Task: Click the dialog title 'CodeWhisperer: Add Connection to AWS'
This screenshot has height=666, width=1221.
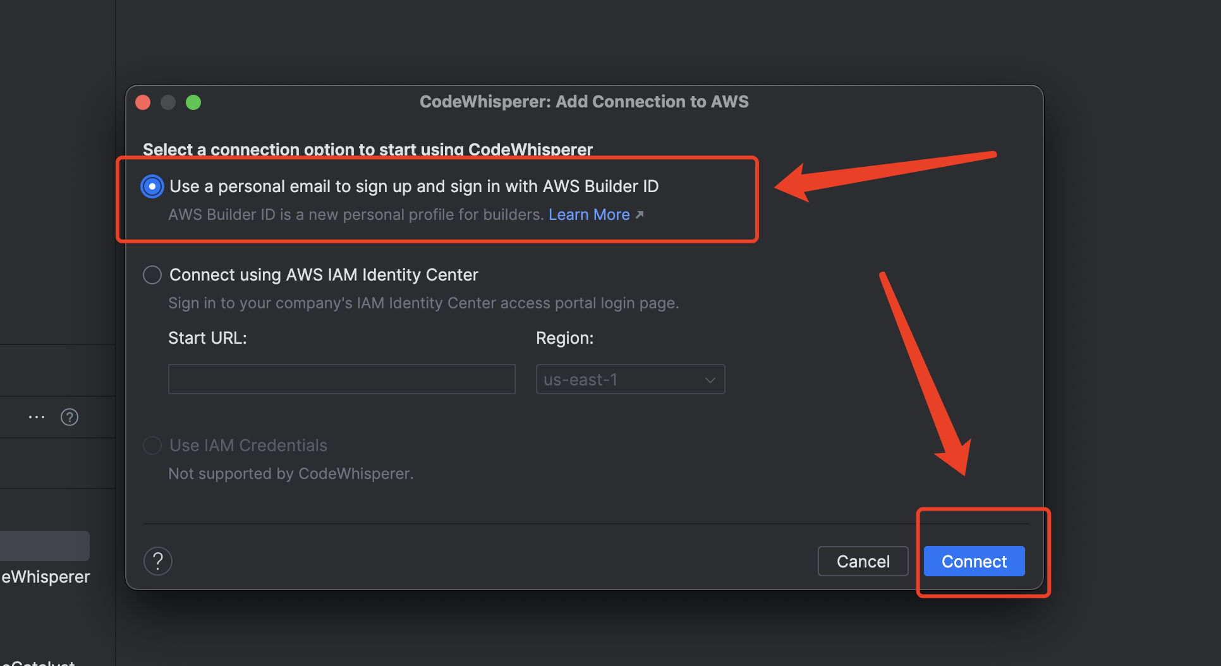Action: [x=584, y=102]
